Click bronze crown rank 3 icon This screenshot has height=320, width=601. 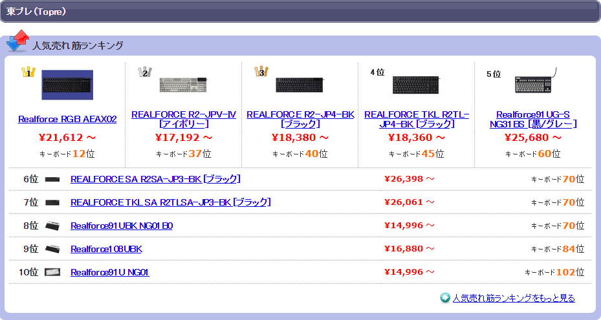(261, 72)
